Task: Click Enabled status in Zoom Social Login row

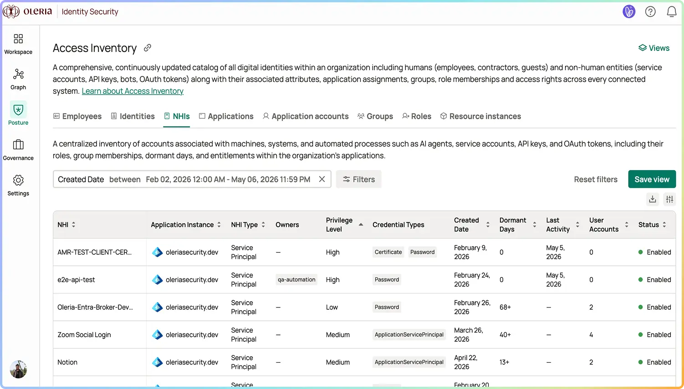Action: tap(654, 335)
